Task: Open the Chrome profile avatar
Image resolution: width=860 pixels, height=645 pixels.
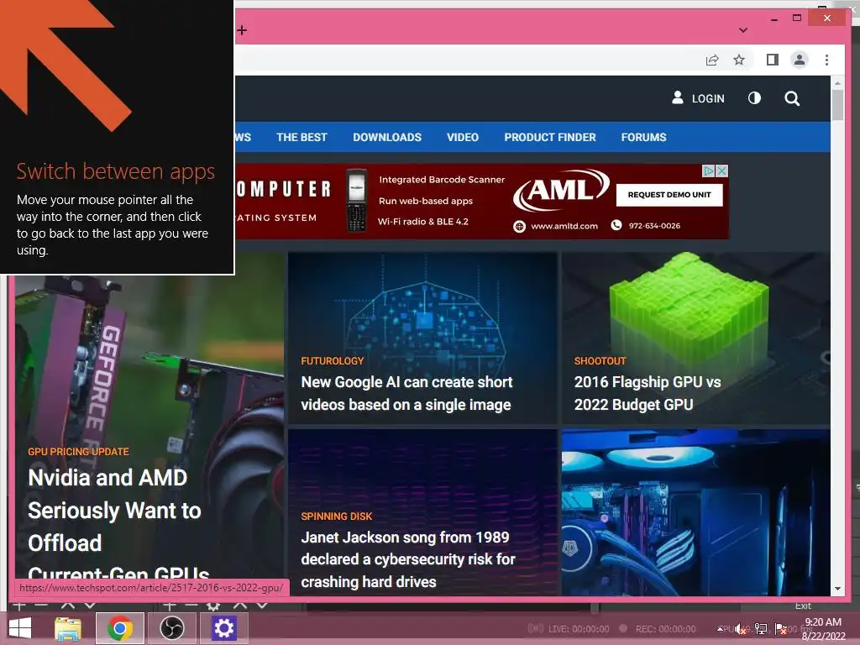Action: tap(800, 60)
